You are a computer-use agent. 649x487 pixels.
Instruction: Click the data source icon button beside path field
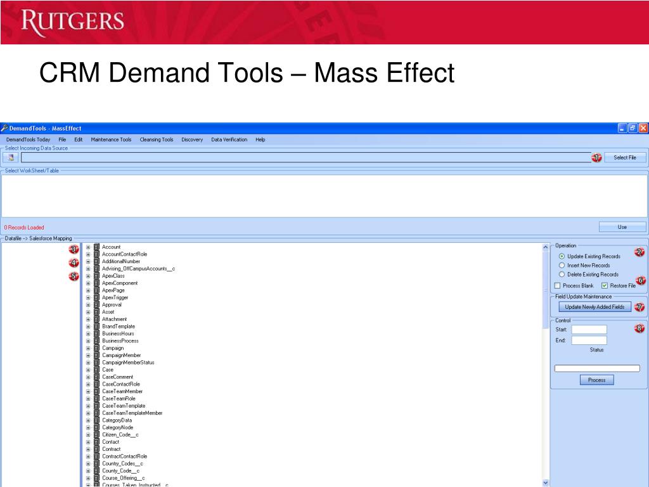coord(11,157)
